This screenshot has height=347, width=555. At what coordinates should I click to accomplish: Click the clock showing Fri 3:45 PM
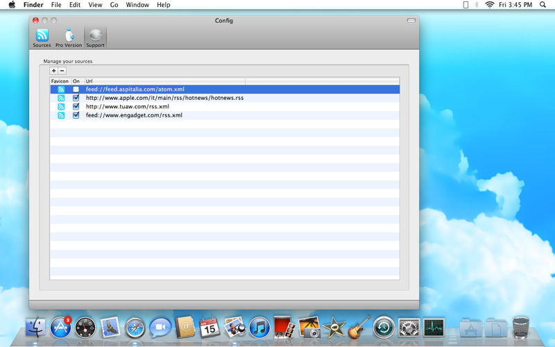(515, 5)
